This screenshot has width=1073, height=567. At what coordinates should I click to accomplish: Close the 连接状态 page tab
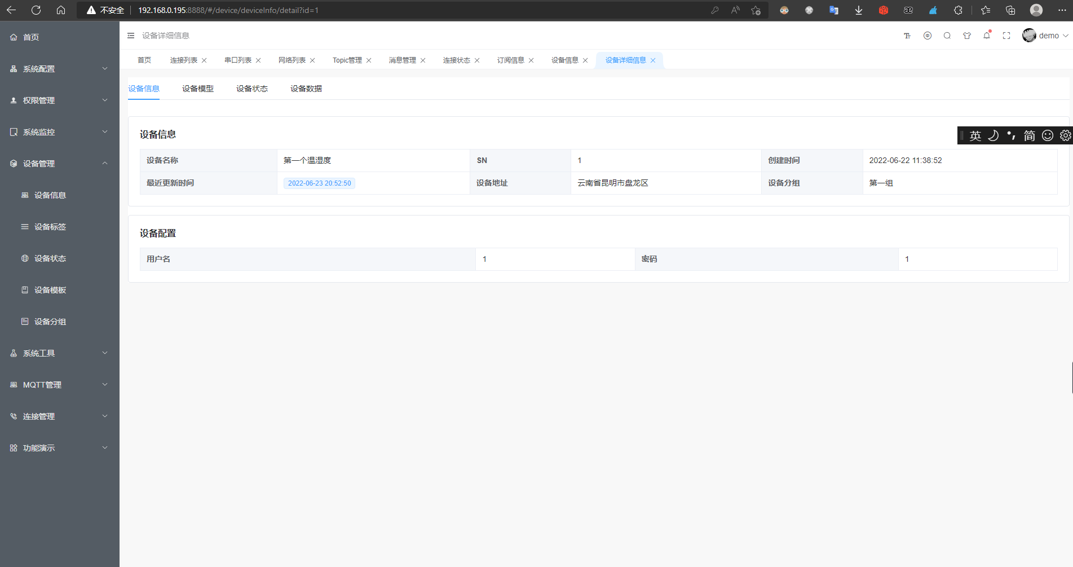point(477,60)
